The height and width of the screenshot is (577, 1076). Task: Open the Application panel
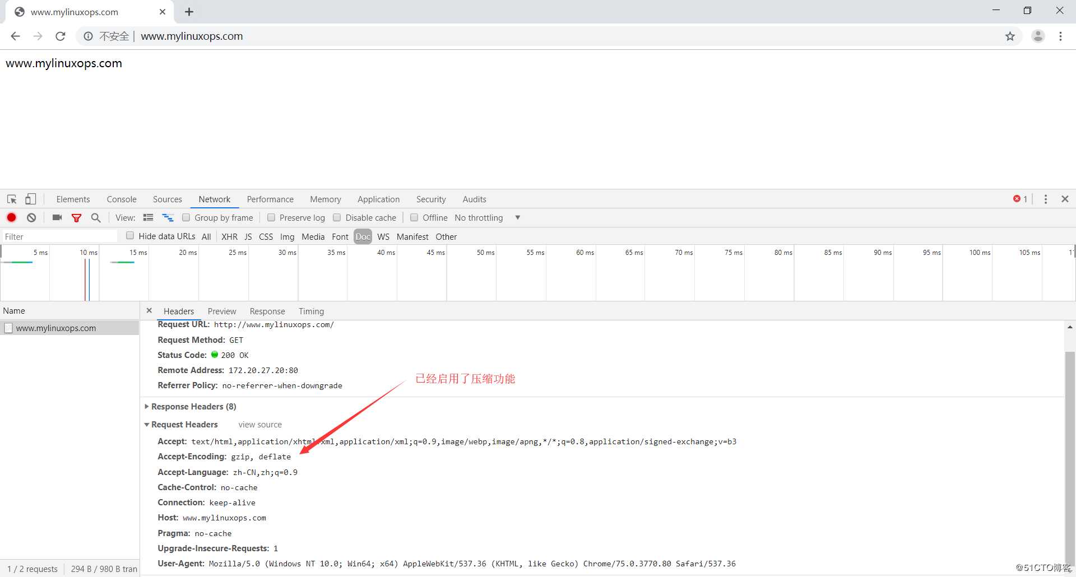click(x=379, y=199)
